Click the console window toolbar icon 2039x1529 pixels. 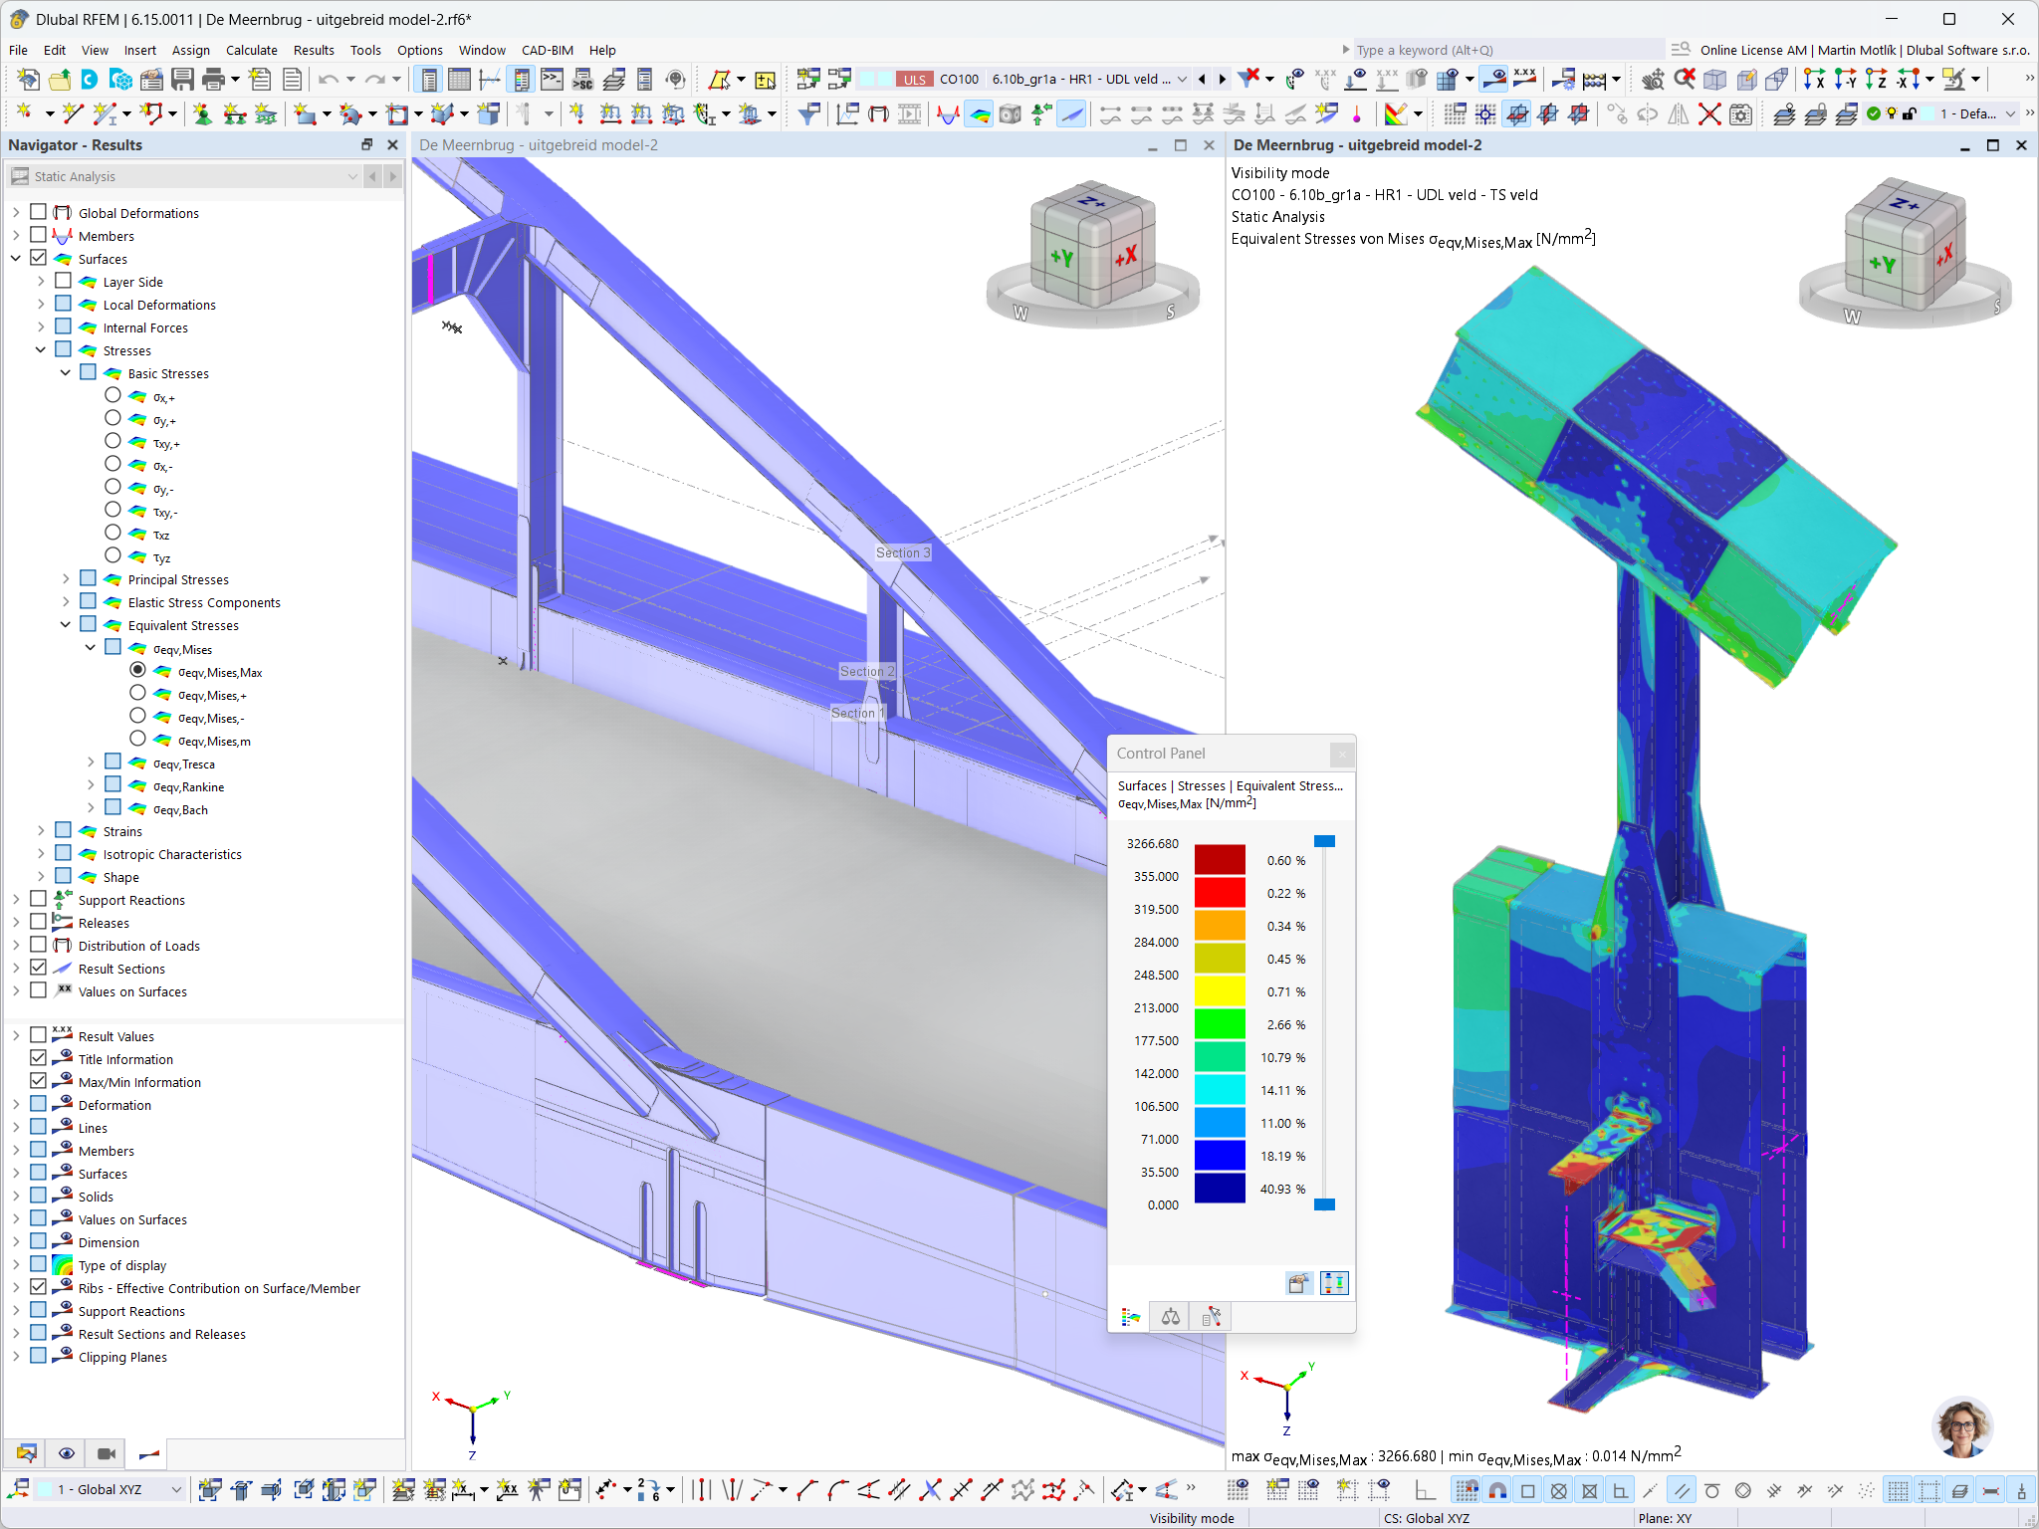[552, 80]
